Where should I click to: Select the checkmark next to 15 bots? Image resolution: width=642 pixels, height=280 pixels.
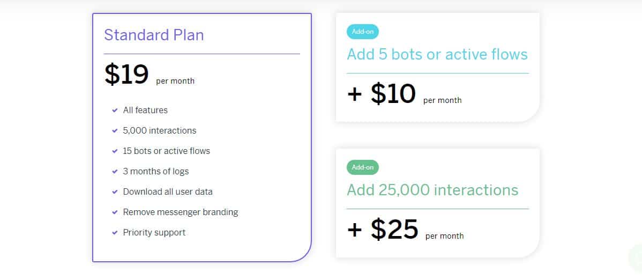tap(115, 151)
